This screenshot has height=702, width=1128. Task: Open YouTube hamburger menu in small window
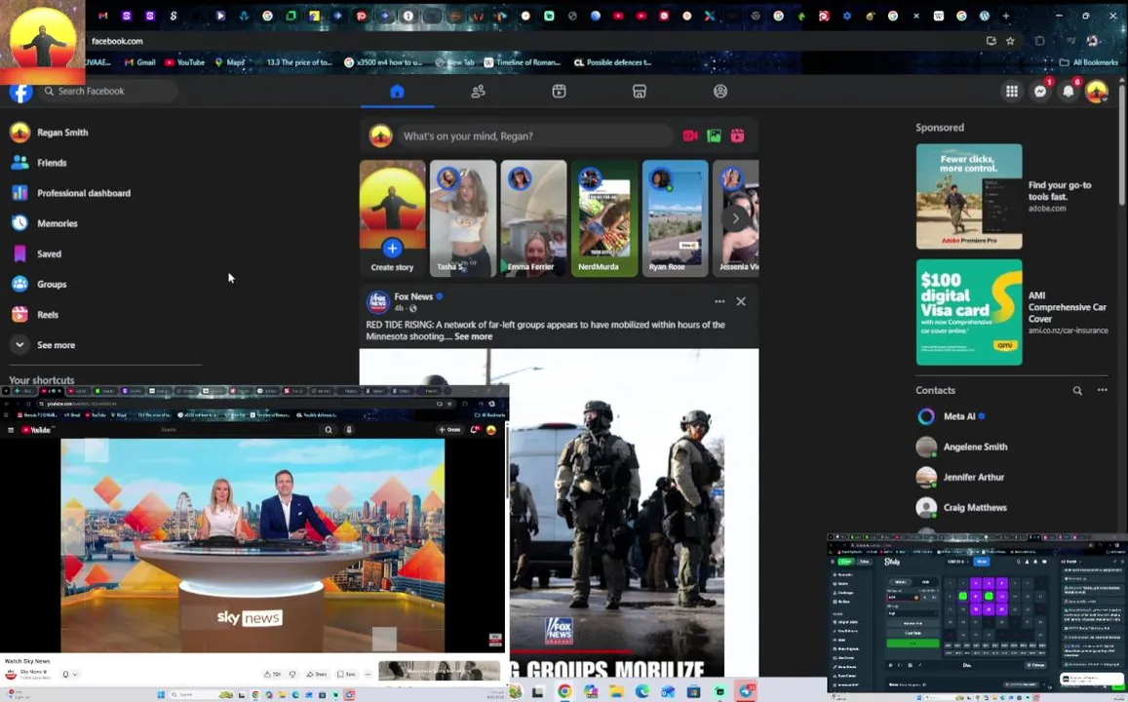[x=11, y=430]
